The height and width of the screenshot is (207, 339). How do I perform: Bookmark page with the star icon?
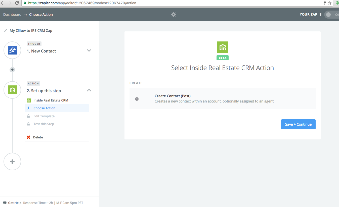tap(330, 3)
